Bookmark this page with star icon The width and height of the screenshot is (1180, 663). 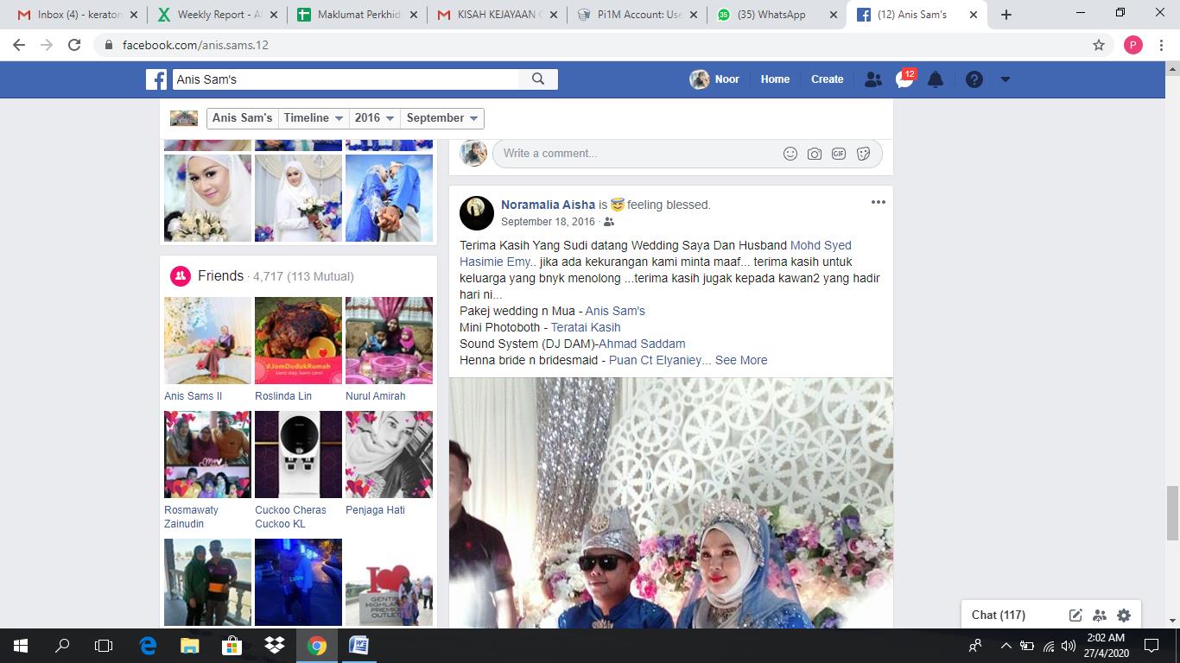(1099, 45)
